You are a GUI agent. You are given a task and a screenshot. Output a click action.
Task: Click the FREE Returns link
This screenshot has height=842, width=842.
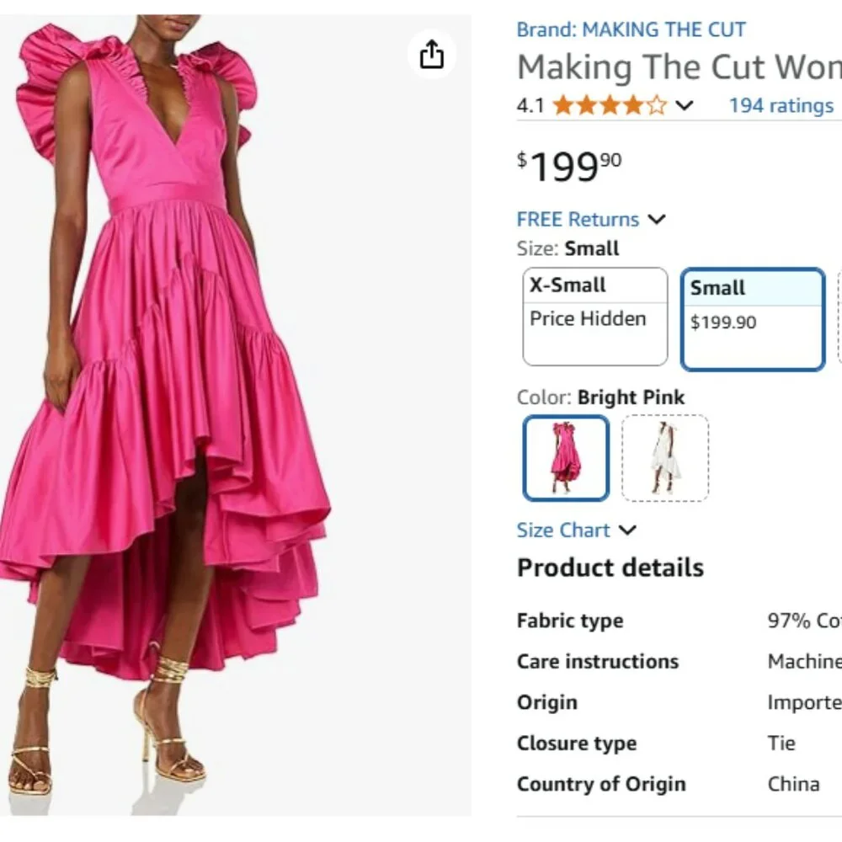click(x=578, y=219)
